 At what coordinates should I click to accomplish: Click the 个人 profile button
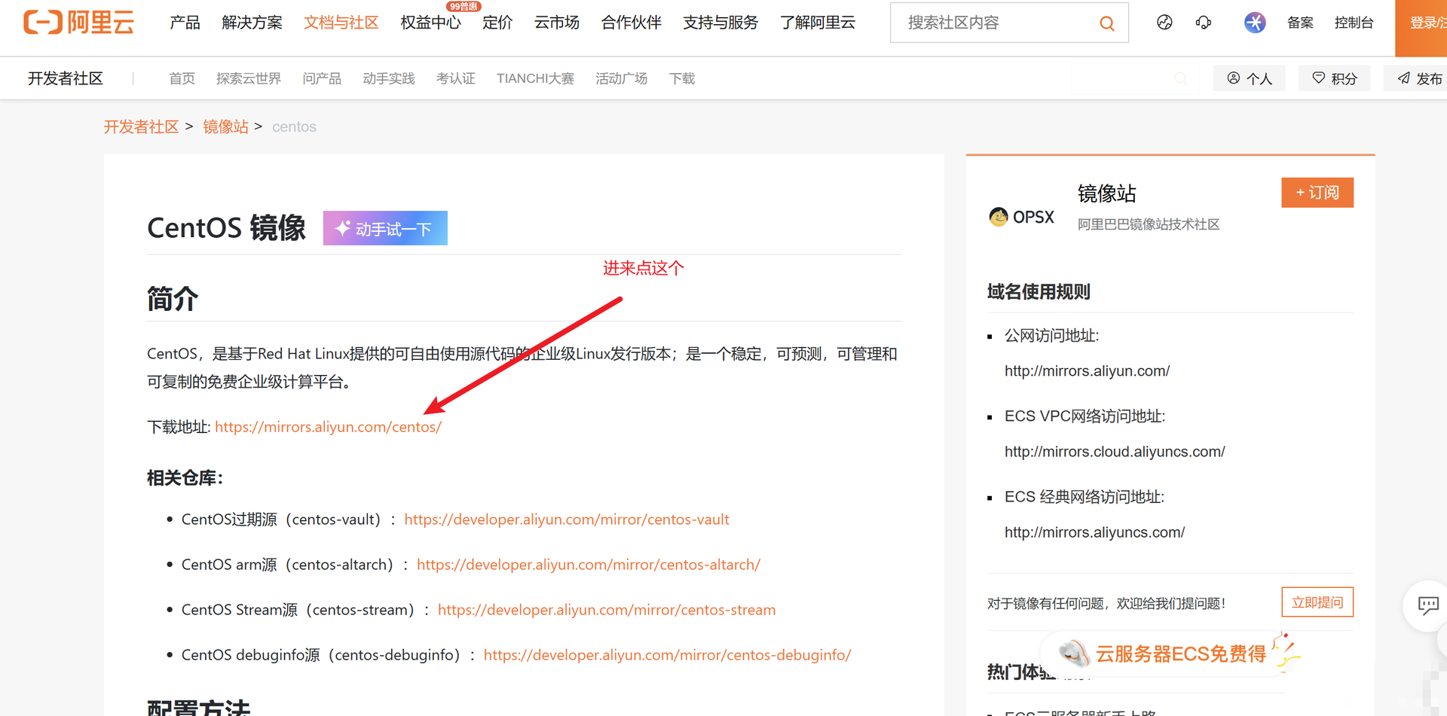(x=1250, y=78)
